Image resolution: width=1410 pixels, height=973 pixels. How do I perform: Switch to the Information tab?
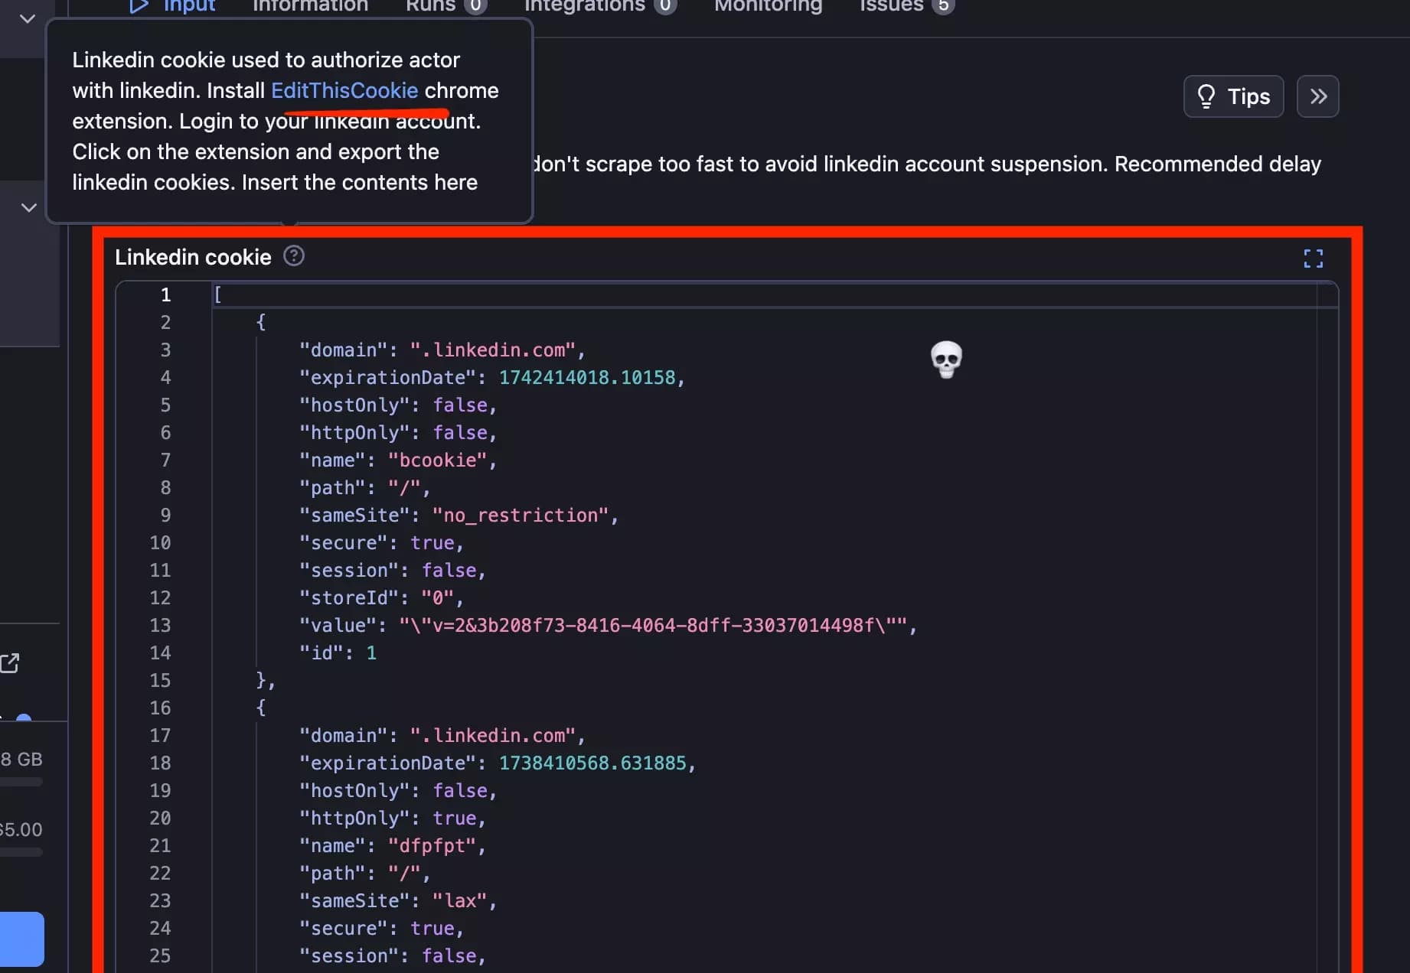309,6
